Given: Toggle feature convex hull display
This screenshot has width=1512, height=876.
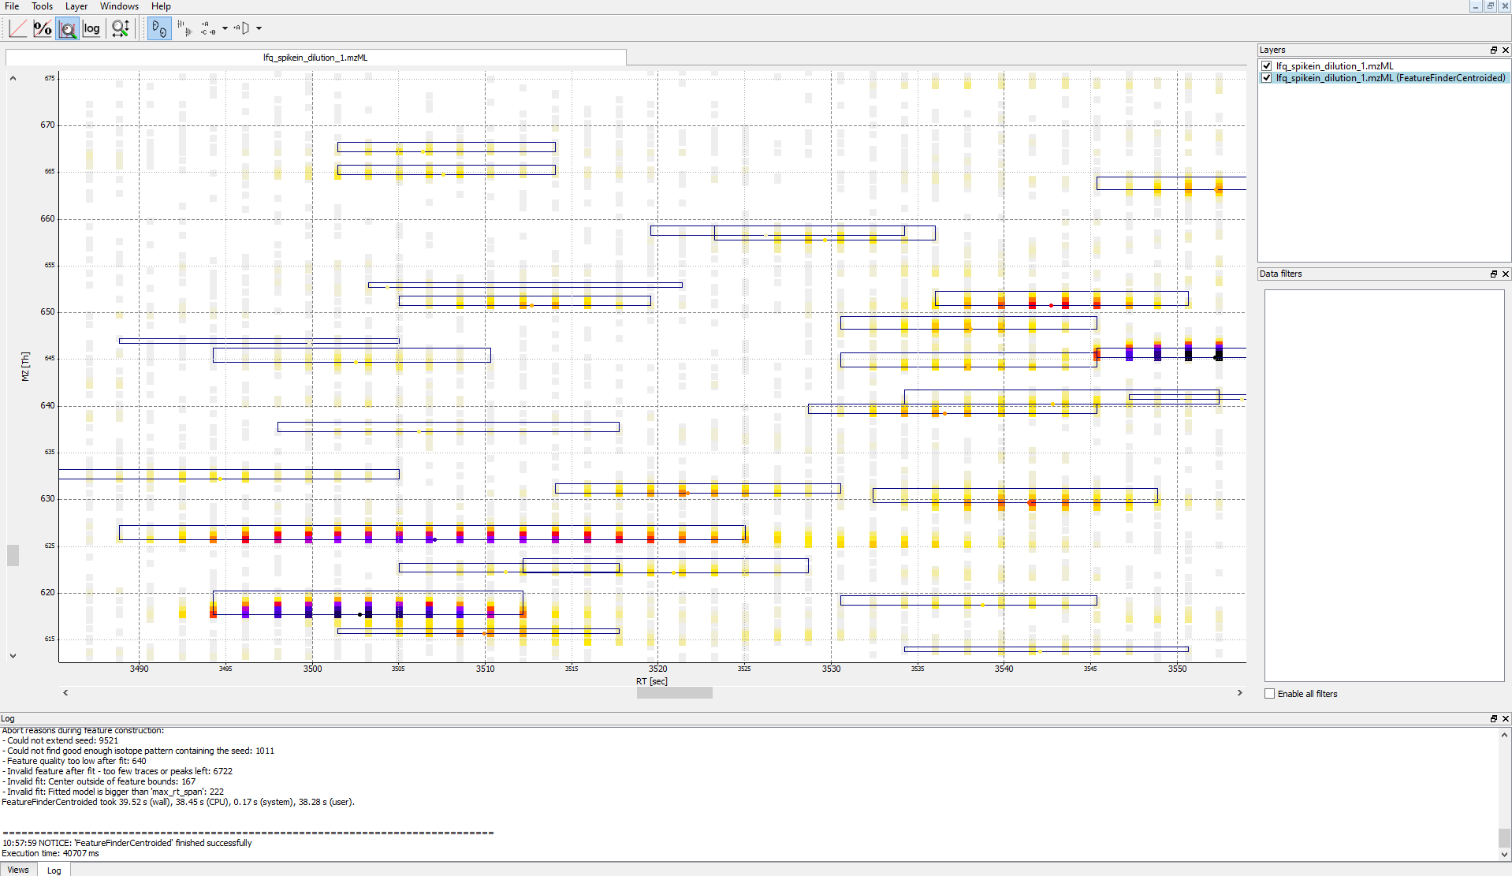Looking at the screenshot, I should (x=159, y=28).
